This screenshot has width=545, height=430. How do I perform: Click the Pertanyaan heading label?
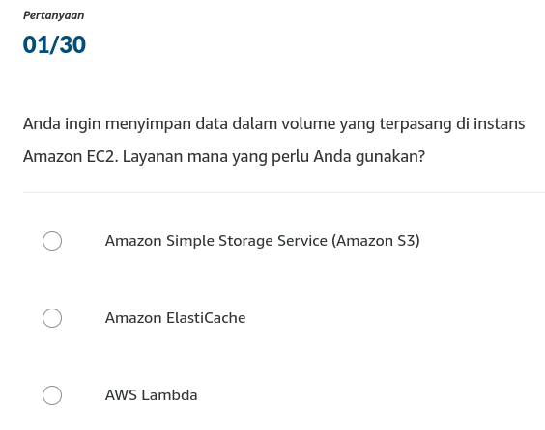click(53, 15)
